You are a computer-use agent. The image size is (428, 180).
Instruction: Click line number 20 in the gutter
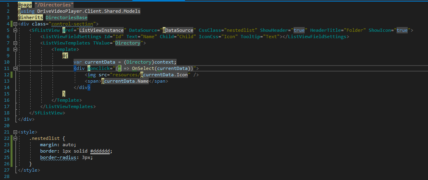point(7,126)
